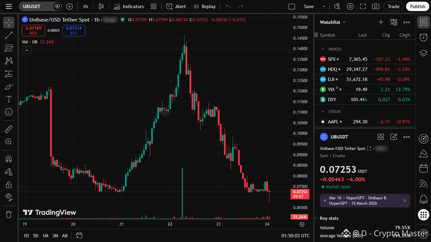
Task: Select the NDQ watchlist row
Action: pos(365,69)
